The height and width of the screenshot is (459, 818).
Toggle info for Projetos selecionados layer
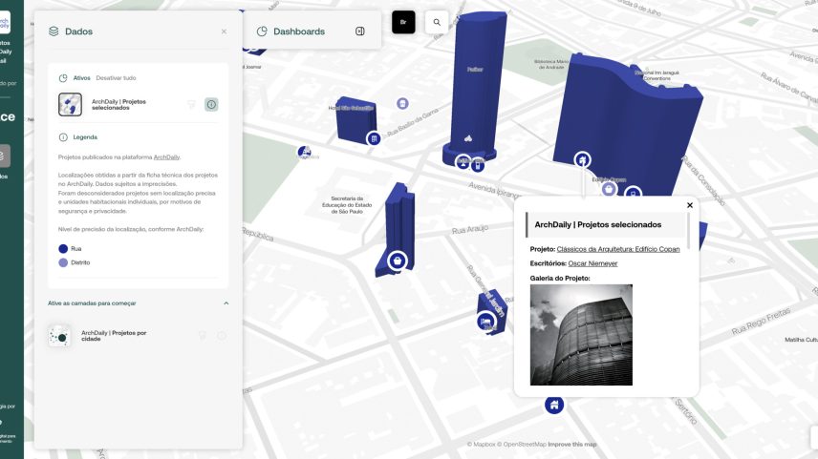click(x=211, y=104)
